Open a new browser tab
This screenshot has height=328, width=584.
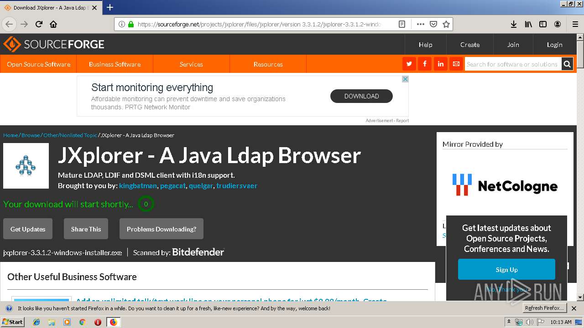(109, 7)
